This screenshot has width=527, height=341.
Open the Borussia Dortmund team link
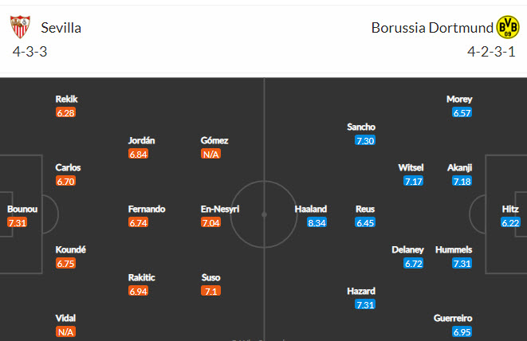point(432,28)
